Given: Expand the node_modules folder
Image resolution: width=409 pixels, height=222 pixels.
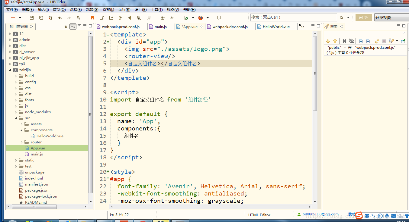Looking at the screenshot, I should 16,112.
